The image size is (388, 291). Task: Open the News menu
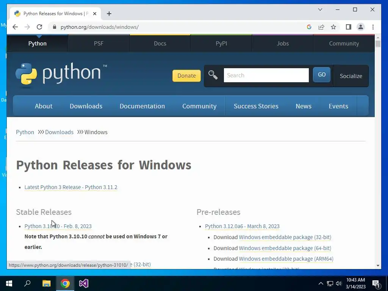304,106
